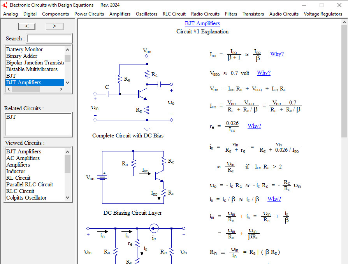Click Why? link beside re = 0.026/IEQ
The image size is (348, 264).
click(254, 126)
